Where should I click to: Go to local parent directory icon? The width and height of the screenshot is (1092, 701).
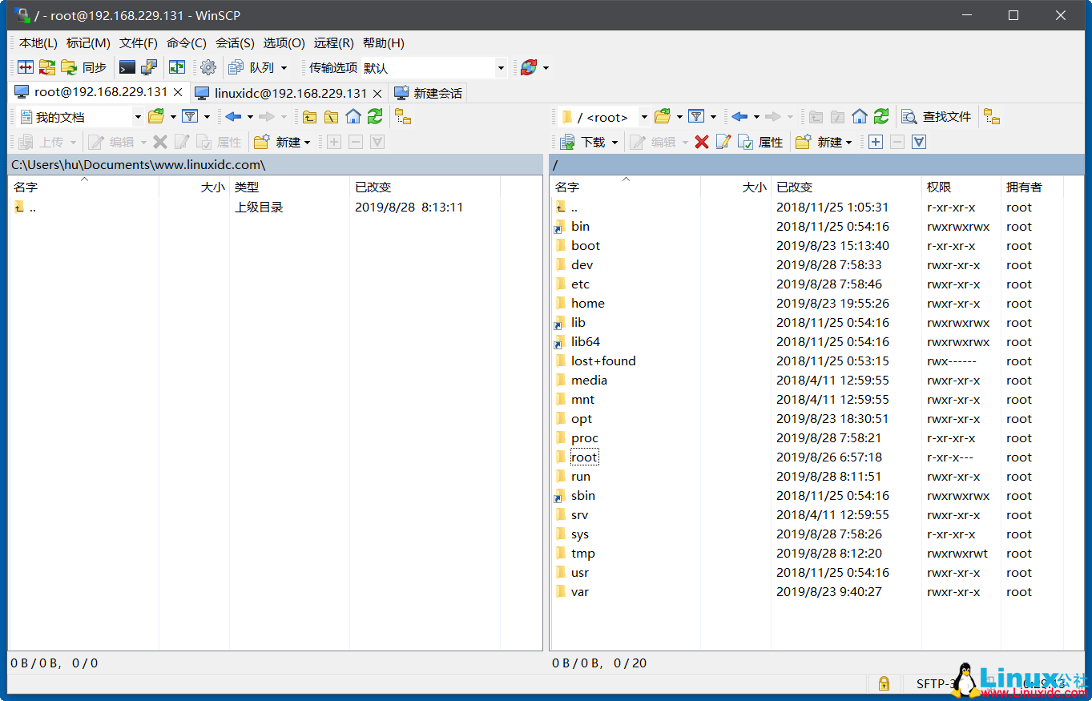pos(309,116)
